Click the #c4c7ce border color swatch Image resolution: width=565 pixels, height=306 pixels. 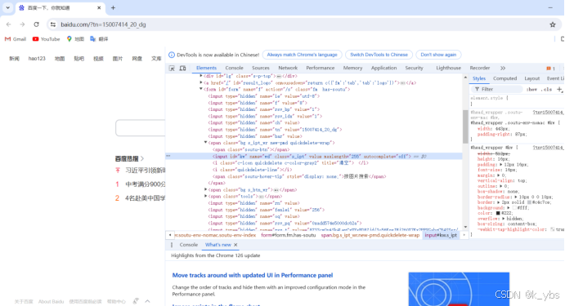[529, 202]
